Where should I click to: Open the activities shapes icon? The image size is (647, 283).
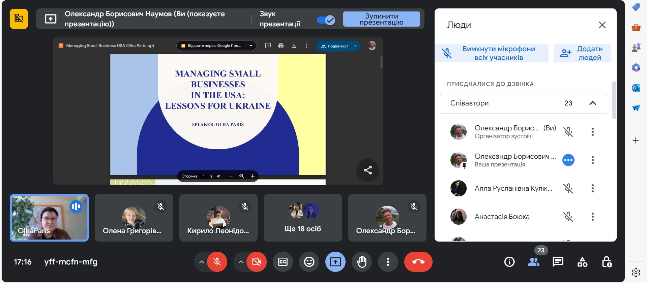point(582,262)
